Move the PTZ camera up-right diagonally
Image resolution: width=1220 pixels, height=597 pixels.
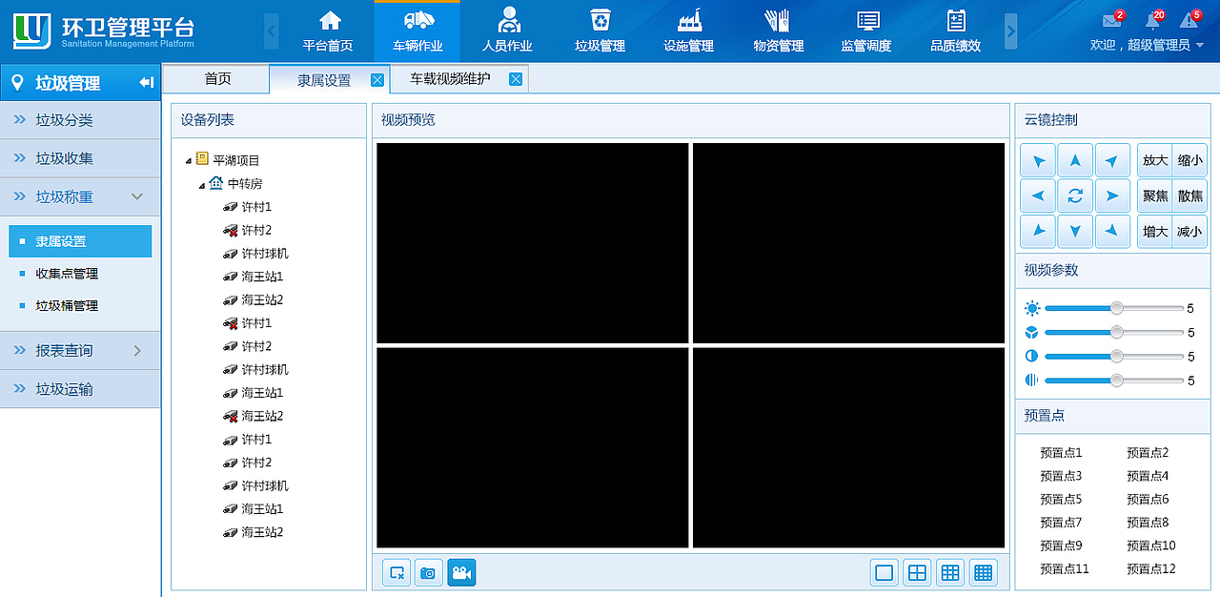click(1112, 160)
